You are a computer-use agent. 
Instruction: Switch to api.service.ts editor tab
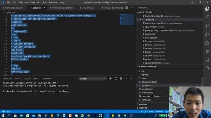coord(88,8)
